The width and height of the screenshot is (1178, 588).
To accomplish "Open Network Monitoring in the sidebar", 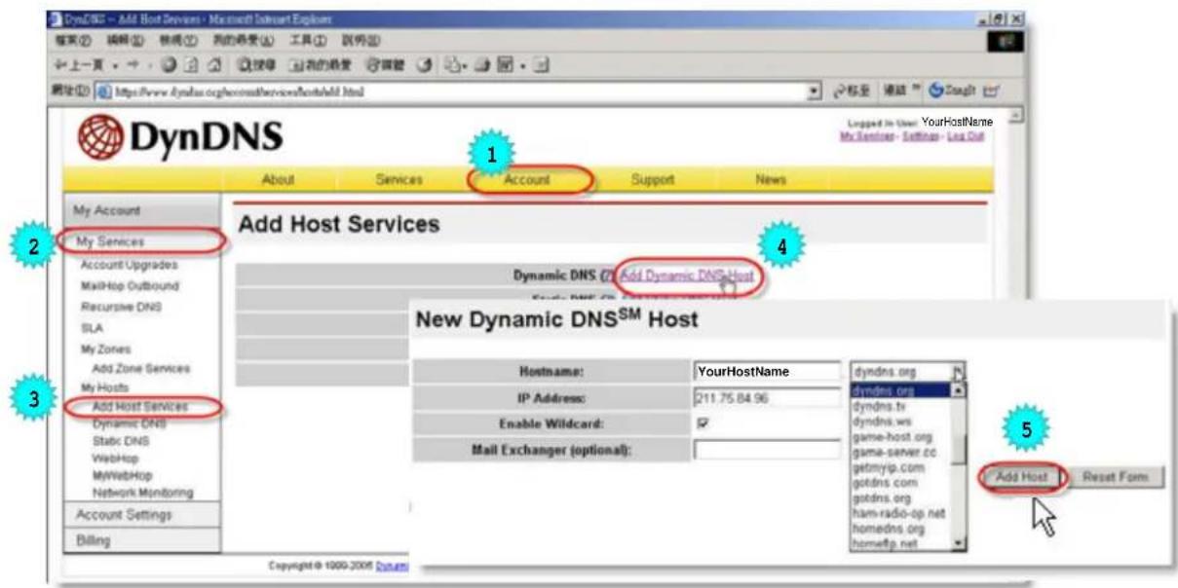I will pyautogui.click(x=142, y=493).
